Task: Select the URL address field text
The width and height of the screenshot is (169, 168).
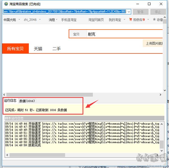Action: click(65, 12)
